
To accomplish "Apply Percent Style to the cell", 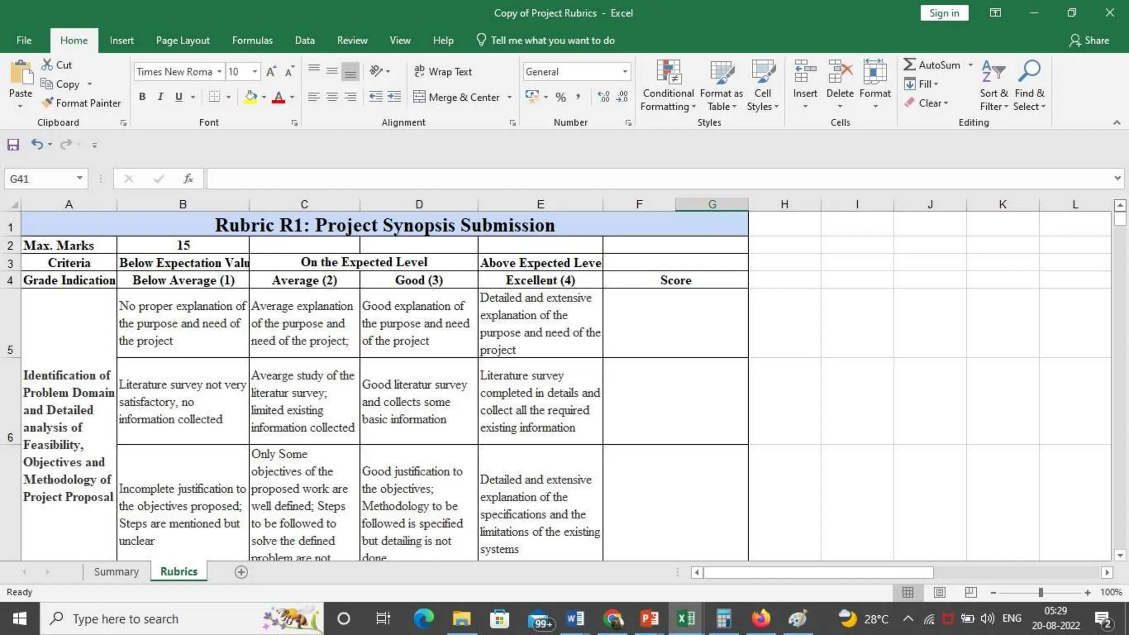I will (561, 97).
